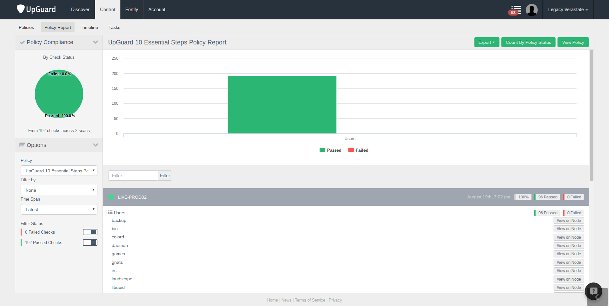
Task: Click View on Node for daemon
Action: tap(569, 246)
